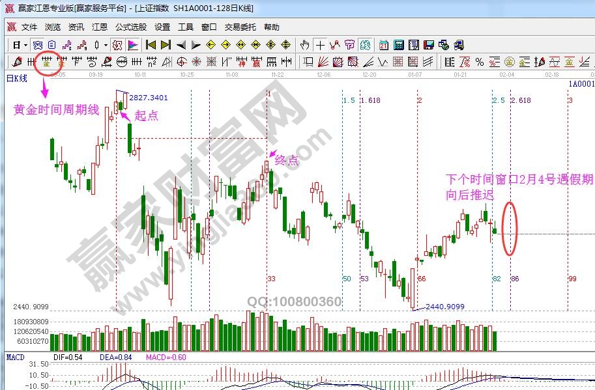
Task: Expand the candlestick chart type dropdown
Action: pyautogui.click(x=106, y=45)
